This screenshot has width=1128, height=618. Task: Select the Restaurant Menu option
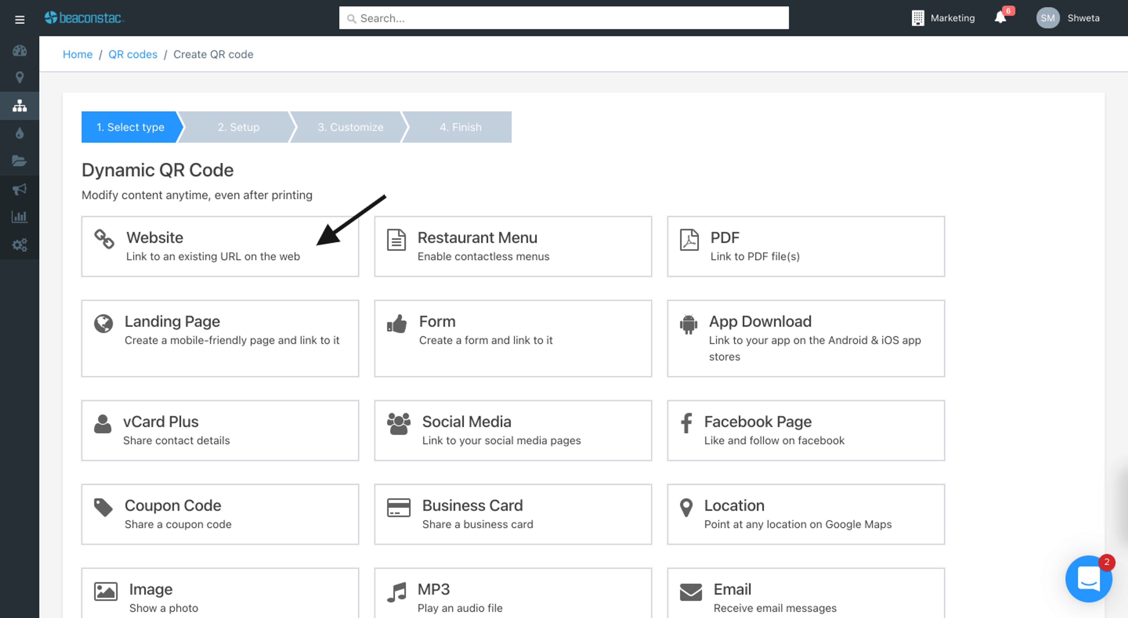tap(513, 246)
